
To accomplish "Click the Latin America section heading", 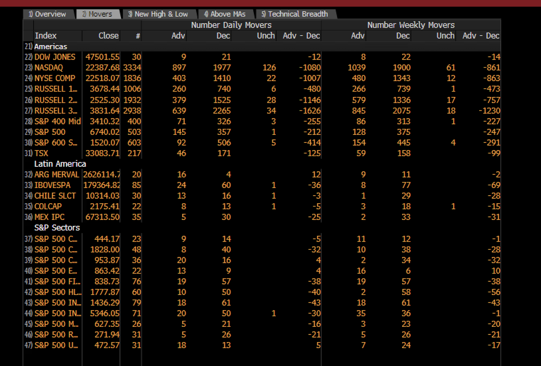I will (60, 164).
